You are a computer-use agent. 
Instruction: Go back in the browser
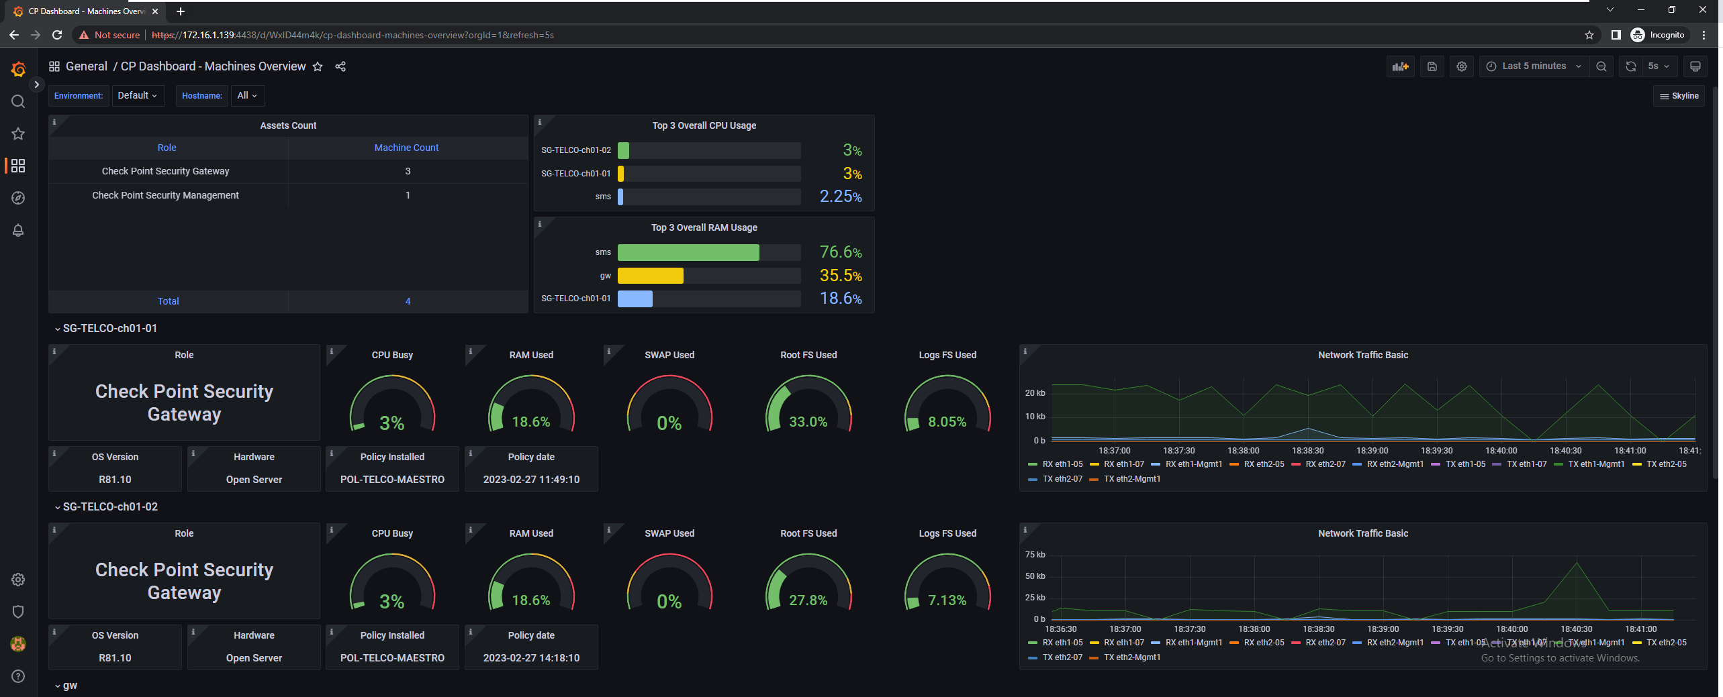tap(14, 35)
